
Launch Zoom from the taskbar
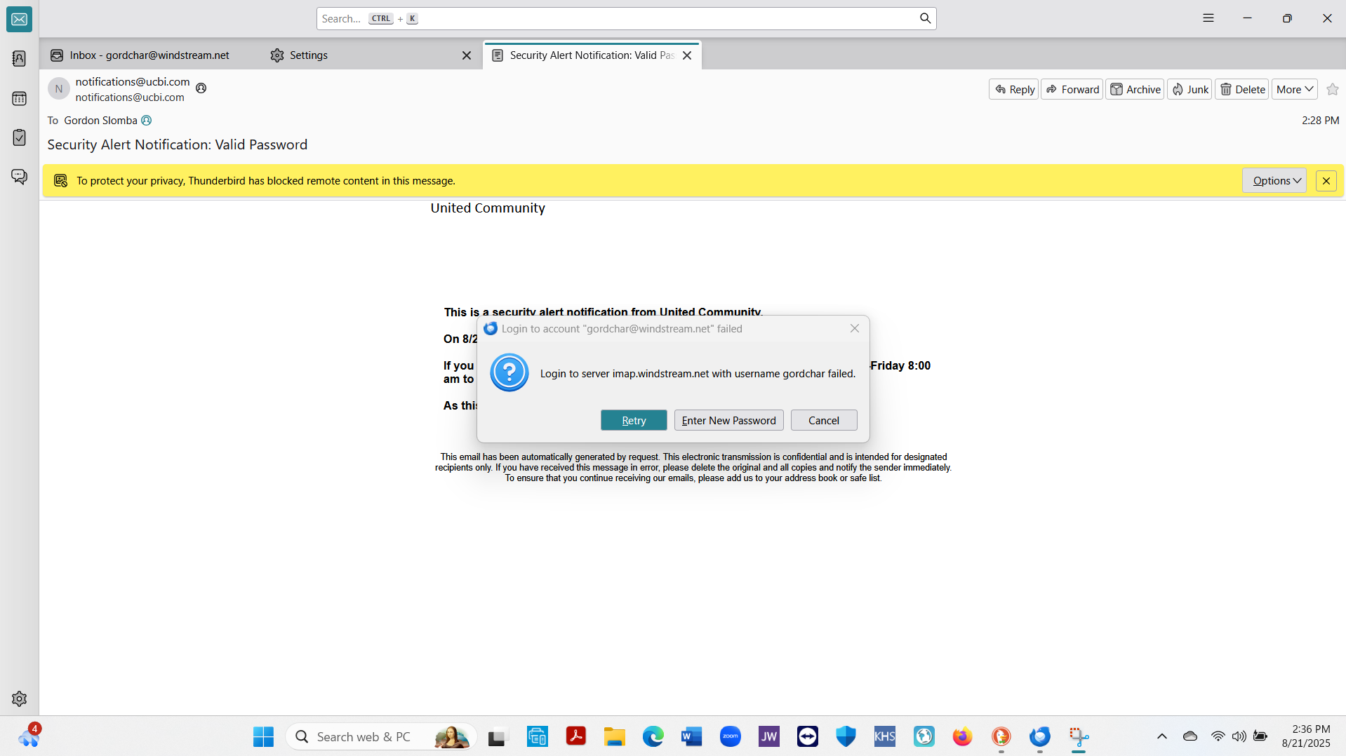tap(731, 736)
